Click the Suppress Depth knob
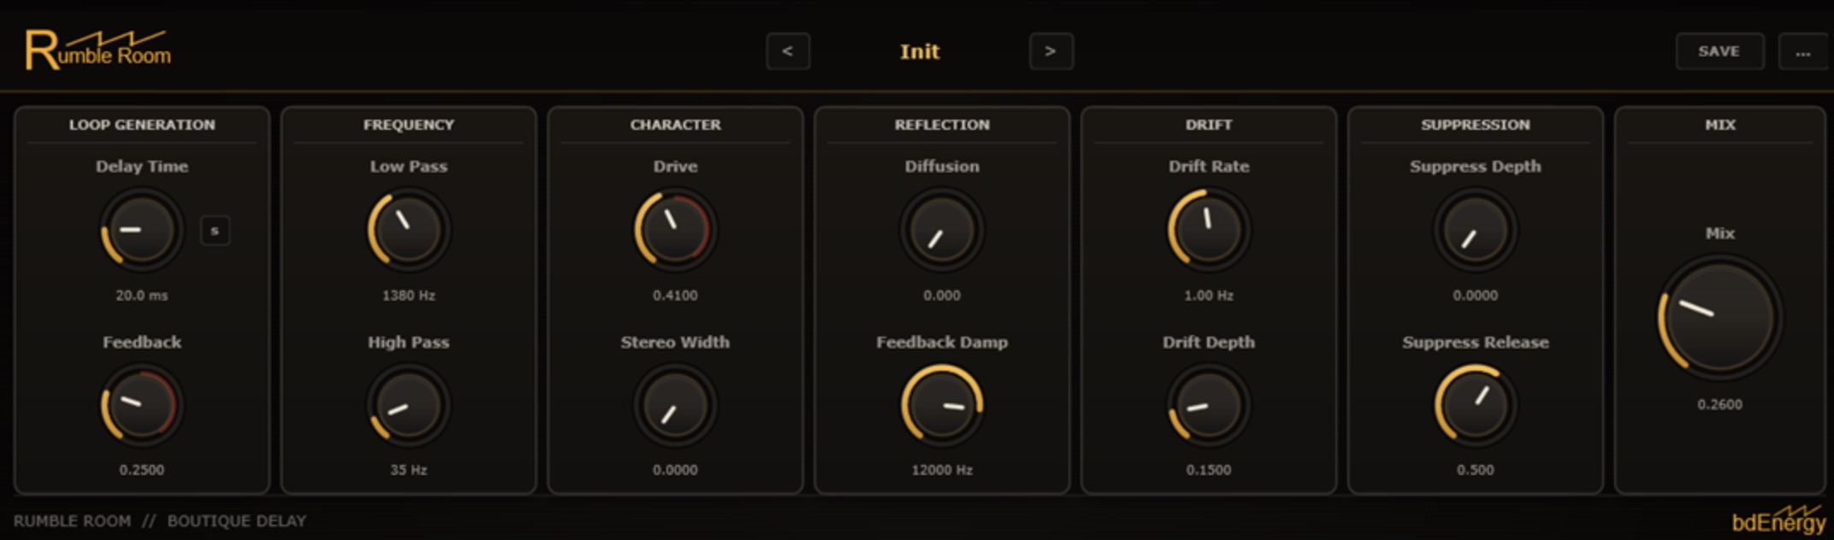The image size is (1834, 540). point(1476,230)
